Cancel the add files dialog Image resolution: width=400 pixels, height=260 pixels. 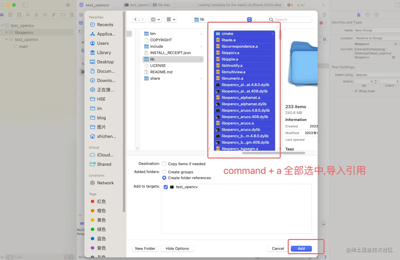click(x=278, y=248)
